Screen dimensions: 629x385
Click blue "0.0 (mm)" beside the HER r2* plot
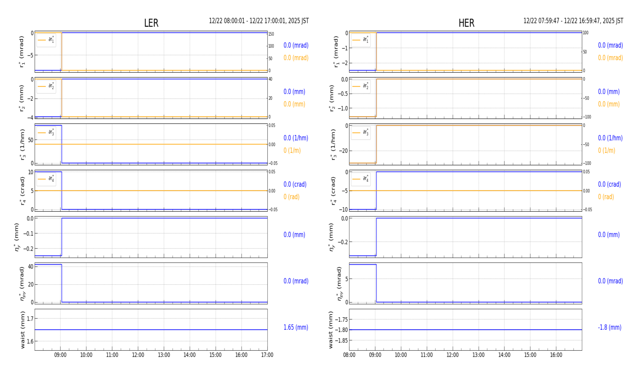tap(609, 92)
